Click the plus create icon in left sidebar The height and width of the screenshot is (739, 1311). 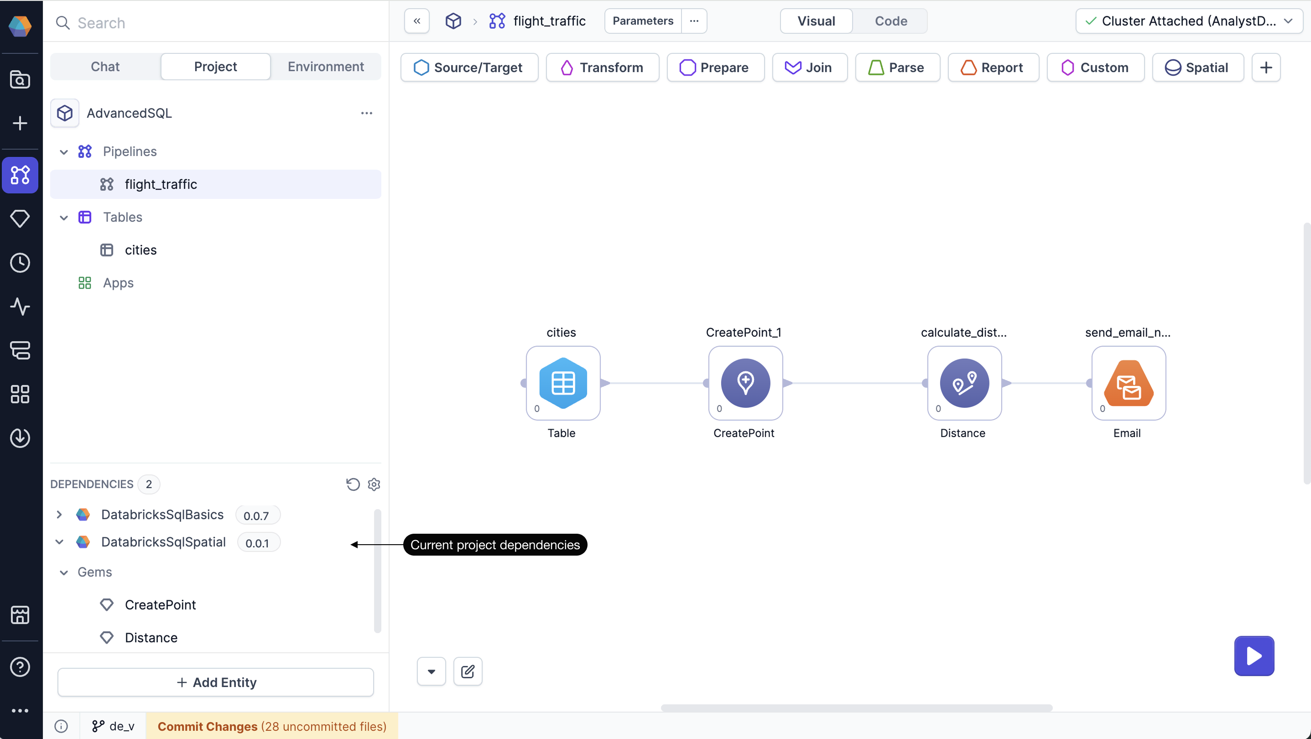pos(20,123)
